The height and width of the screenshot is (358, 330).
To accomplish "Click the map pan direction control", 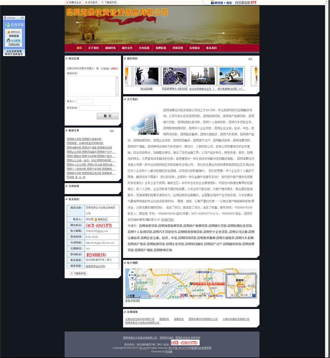I will coord(132,275).
